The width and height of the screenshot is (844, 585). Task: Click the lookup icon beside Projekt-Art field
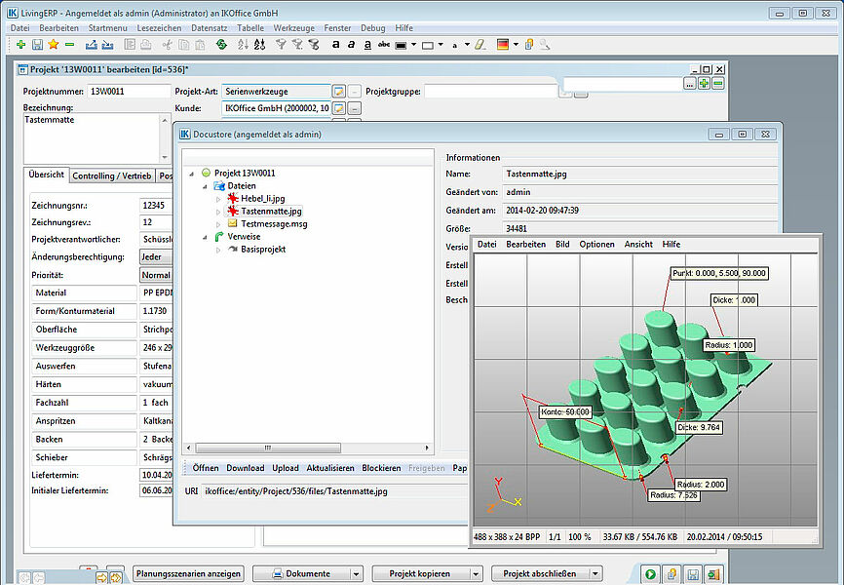click(x=339, y=91)
